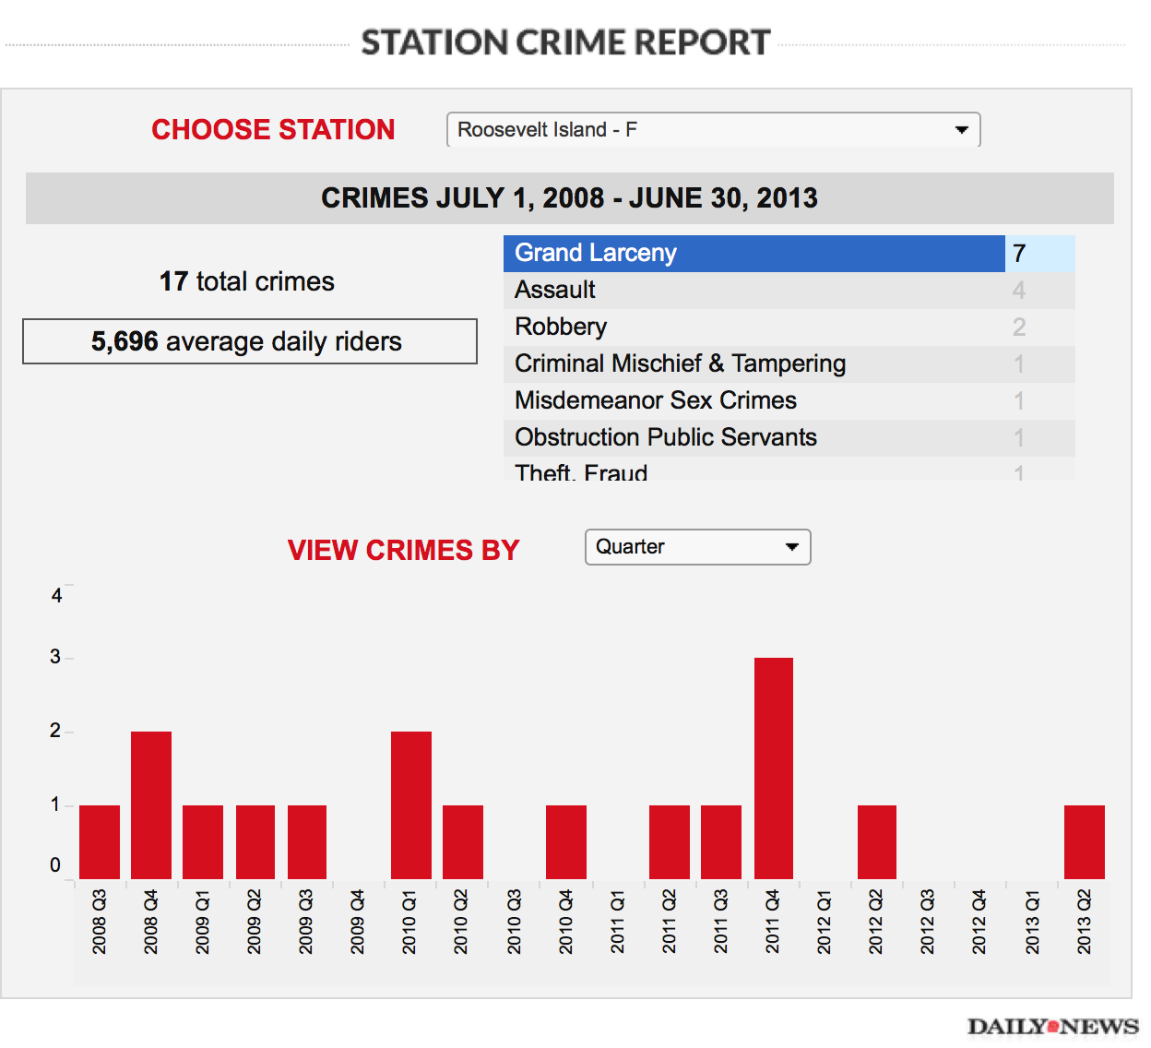
Task: Click the tallest bar at 2011 Q4
Action: click(x=773, y=766)
